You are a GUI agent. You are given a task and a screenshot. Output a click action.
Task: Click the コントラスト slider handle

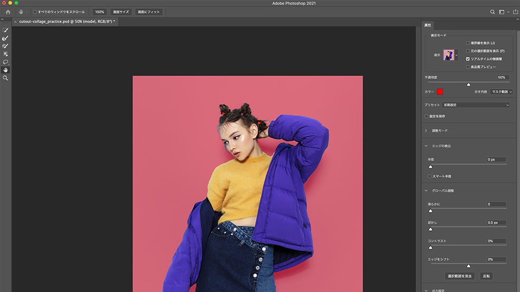(431, 248)
